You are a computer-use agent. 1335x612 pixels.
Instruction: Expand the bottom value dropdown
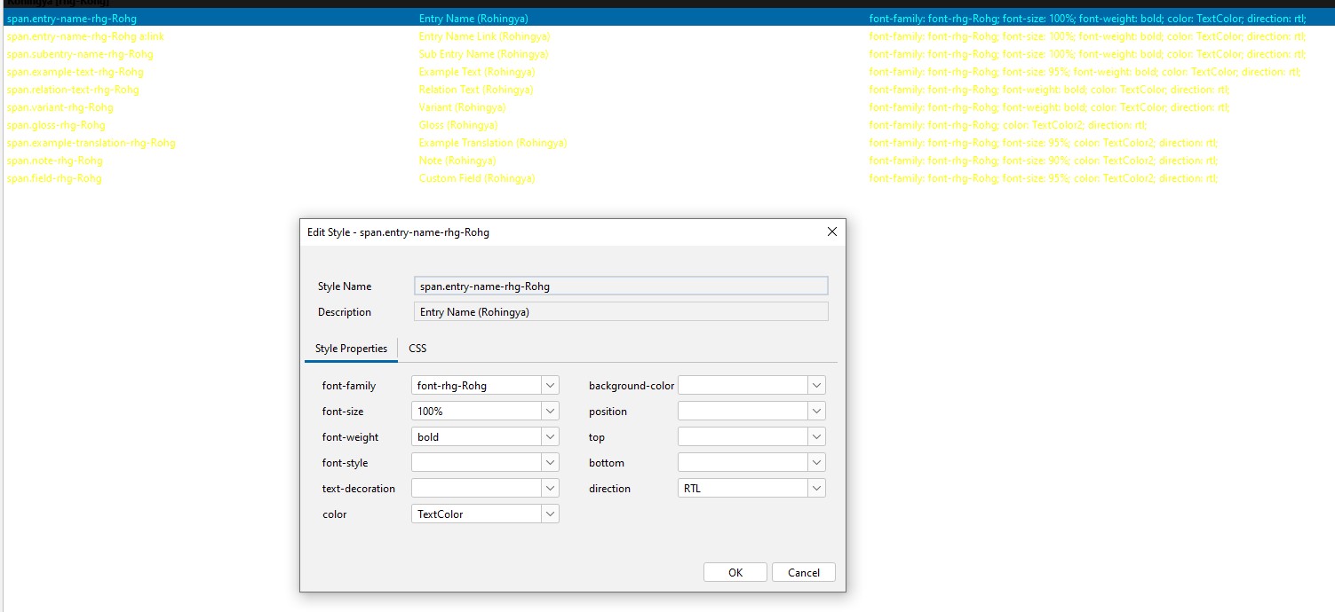816,461
